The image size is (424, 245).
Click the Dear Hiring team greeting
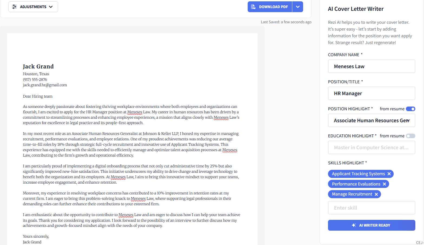(x=38, y=96)
